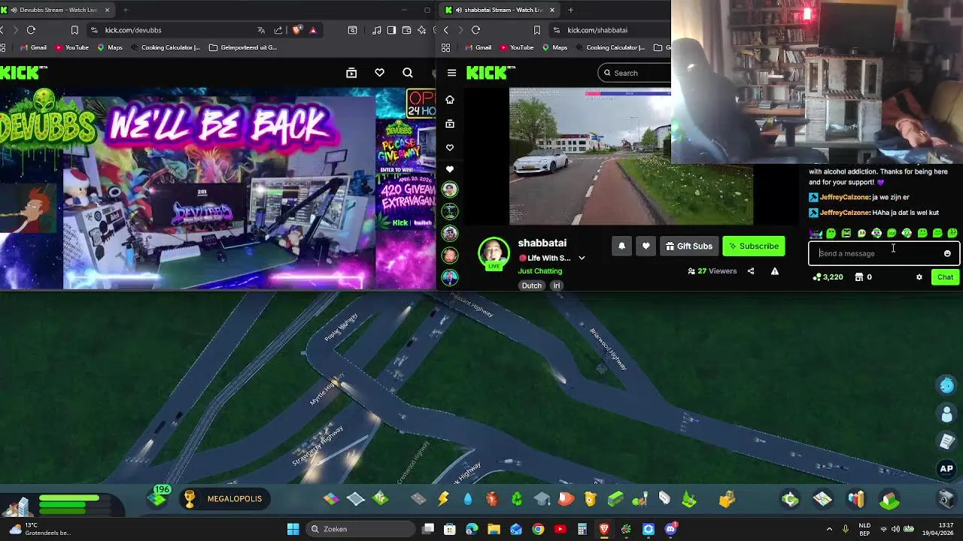Search in the shabbatai Kick window
The height and width of the screenshot is (541, 963).
(x=634, y=73)
